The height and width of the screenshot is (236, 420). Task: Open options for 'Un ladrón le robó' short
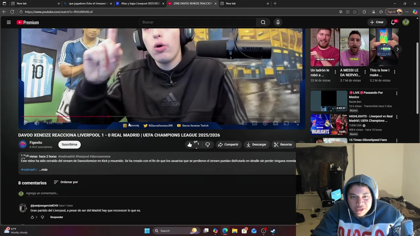335,72
